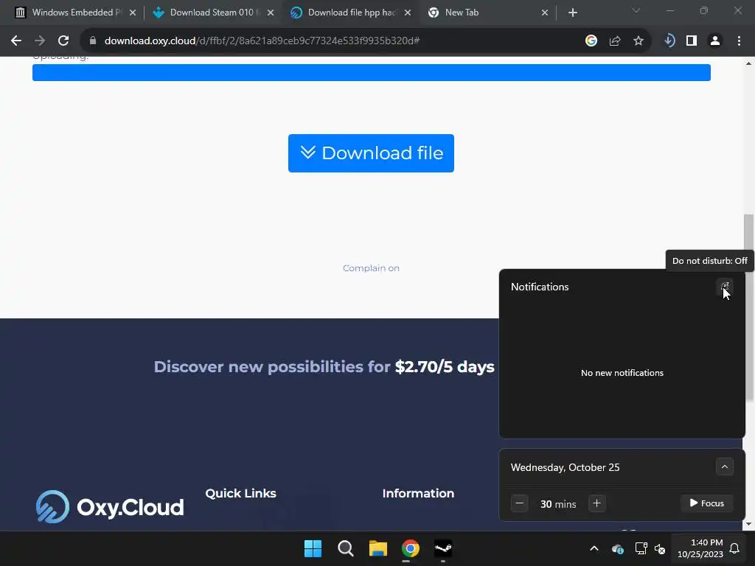This screenshot has width=755, height=566.
Task: Go back to the previous page
Action: [x=16, y=41]
